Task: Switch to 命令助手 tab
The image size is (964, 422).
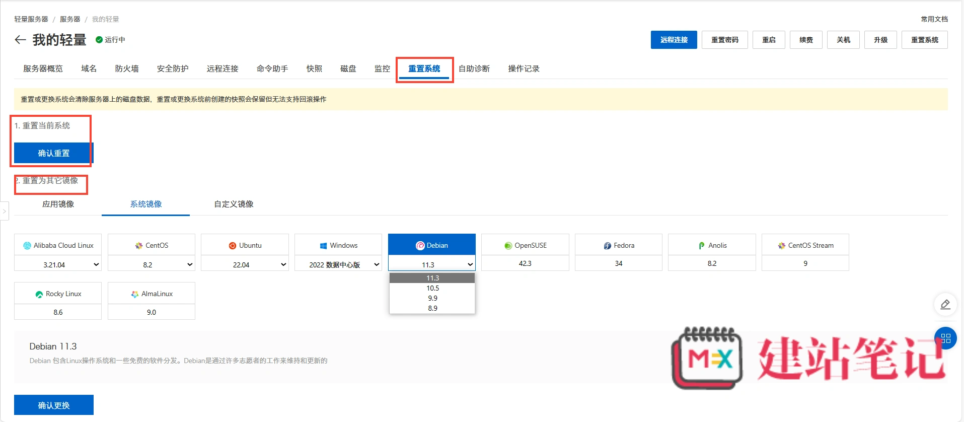Action: coord(272,68)
